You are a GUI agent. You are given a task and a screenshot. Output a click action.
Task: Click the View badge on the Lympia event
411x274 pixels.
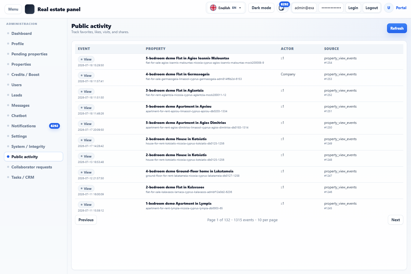tap(86, 205)
